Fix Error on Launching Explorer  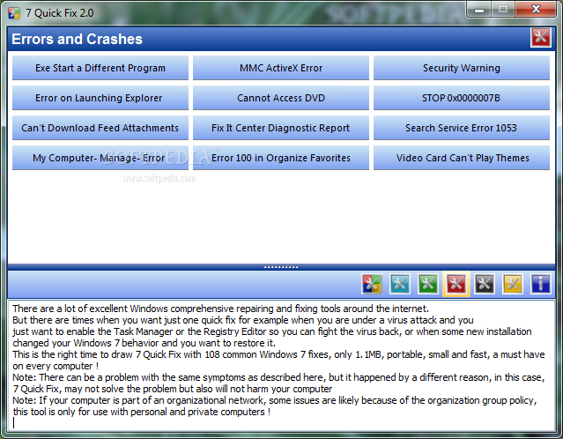click(x=100, y=98)
